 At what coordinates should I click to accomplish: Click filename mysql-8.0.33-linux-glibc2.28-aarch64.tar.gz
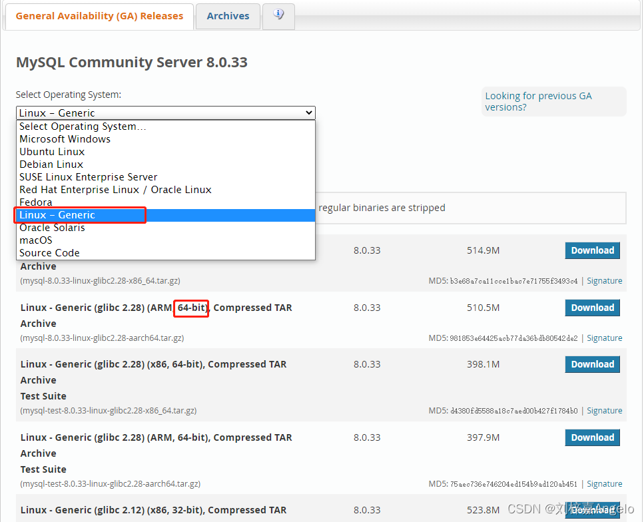(x=102, y=338)
